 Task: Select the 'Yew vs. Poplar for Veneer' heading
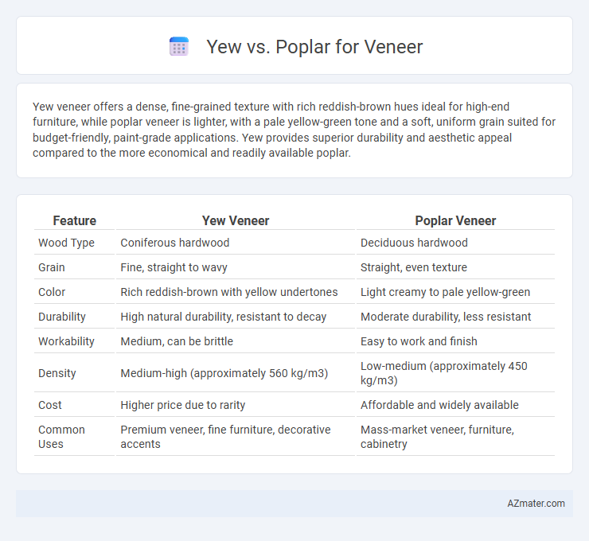314,47
